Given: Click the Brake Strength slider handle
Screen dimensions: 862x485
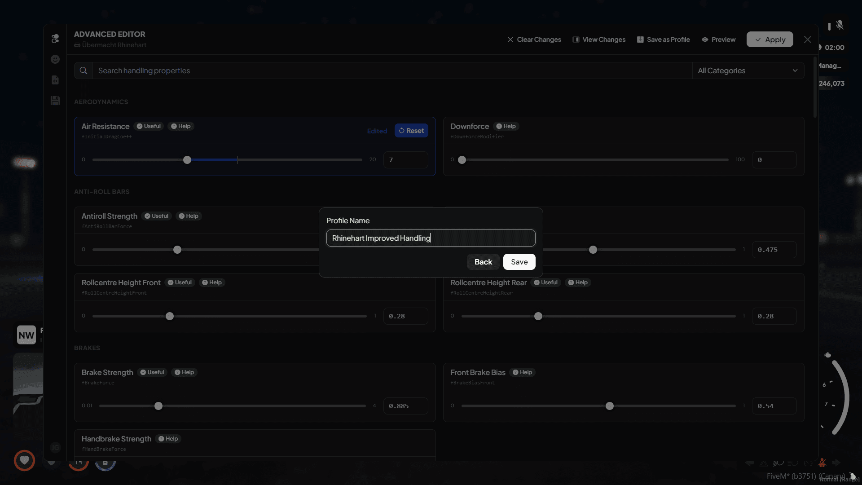Looking at the screenshot, I should click(158, 406).
